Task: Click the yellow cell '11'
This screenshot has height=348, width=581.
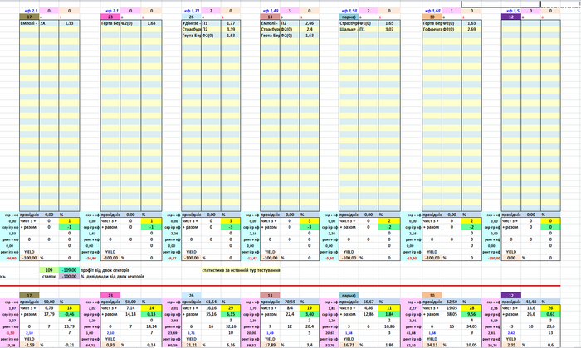Action: pyautogui.click(x=389, y=307)
